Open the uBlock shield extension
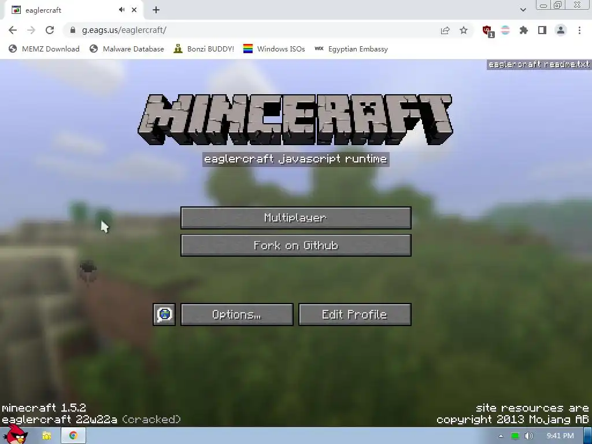 (487, 31)
